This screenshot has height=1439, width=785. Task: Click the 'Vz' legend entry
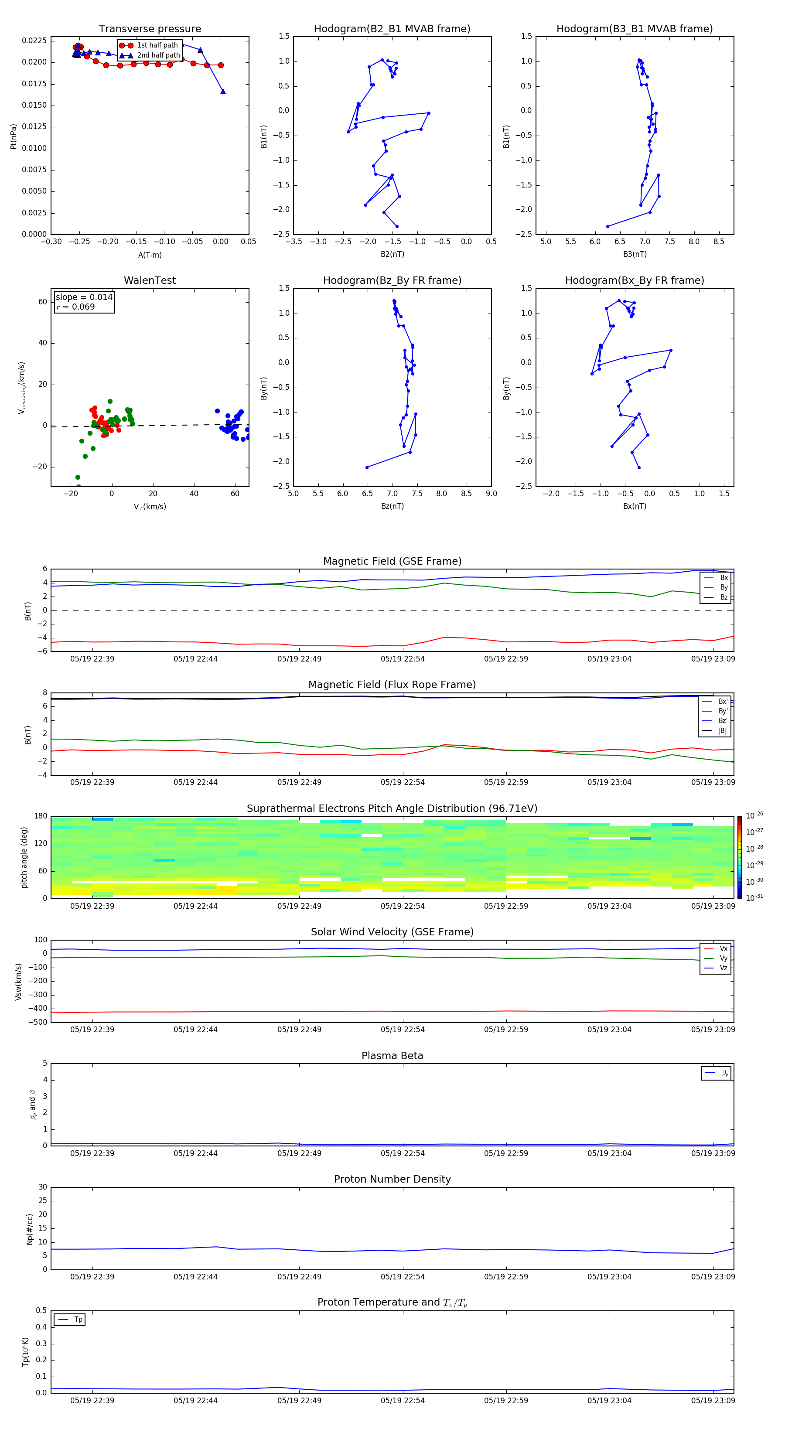point(716,968)
